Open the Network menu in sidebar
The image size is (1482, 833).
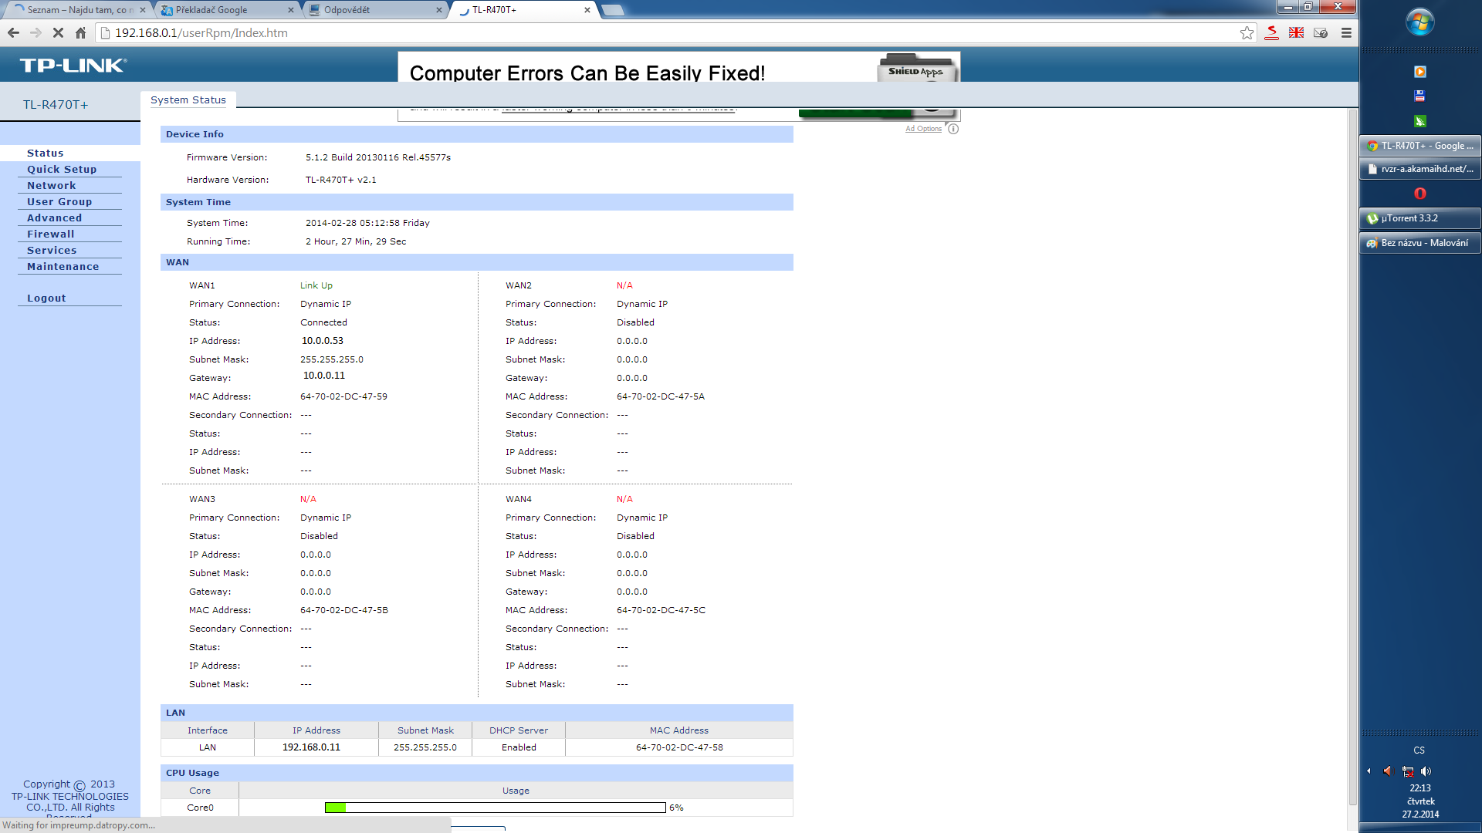[51, 185]
